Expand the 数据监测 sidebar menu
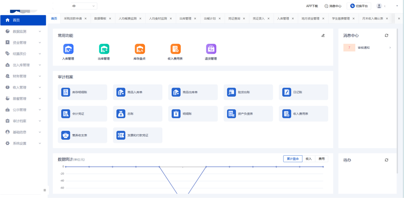Viewport: 404px width, 198px height. [x=23, y=31]
